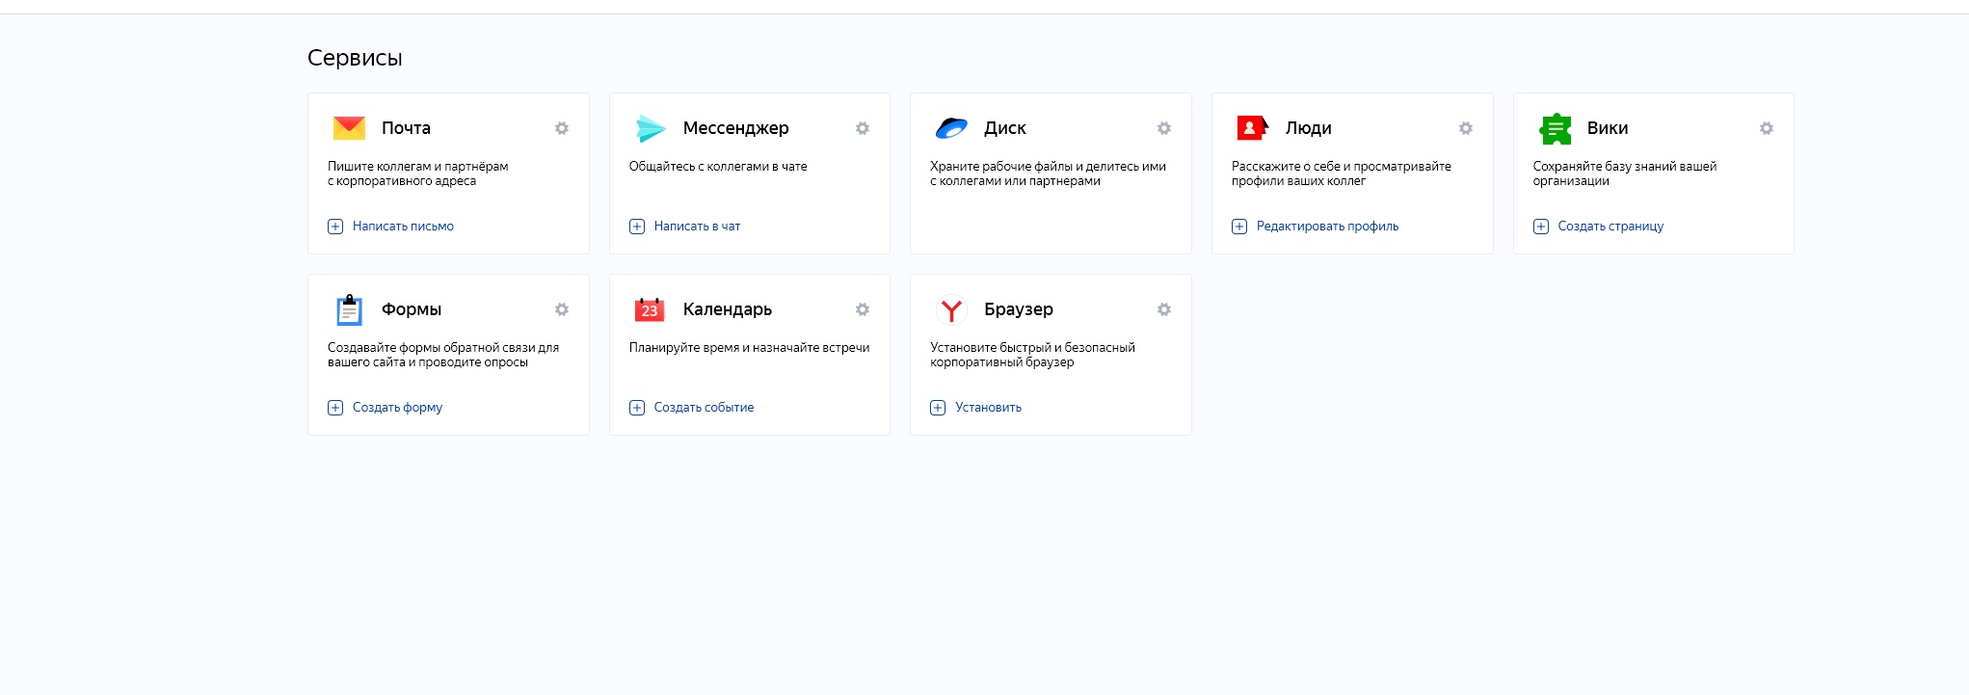Click the Написать в чат link

[697, 227]
